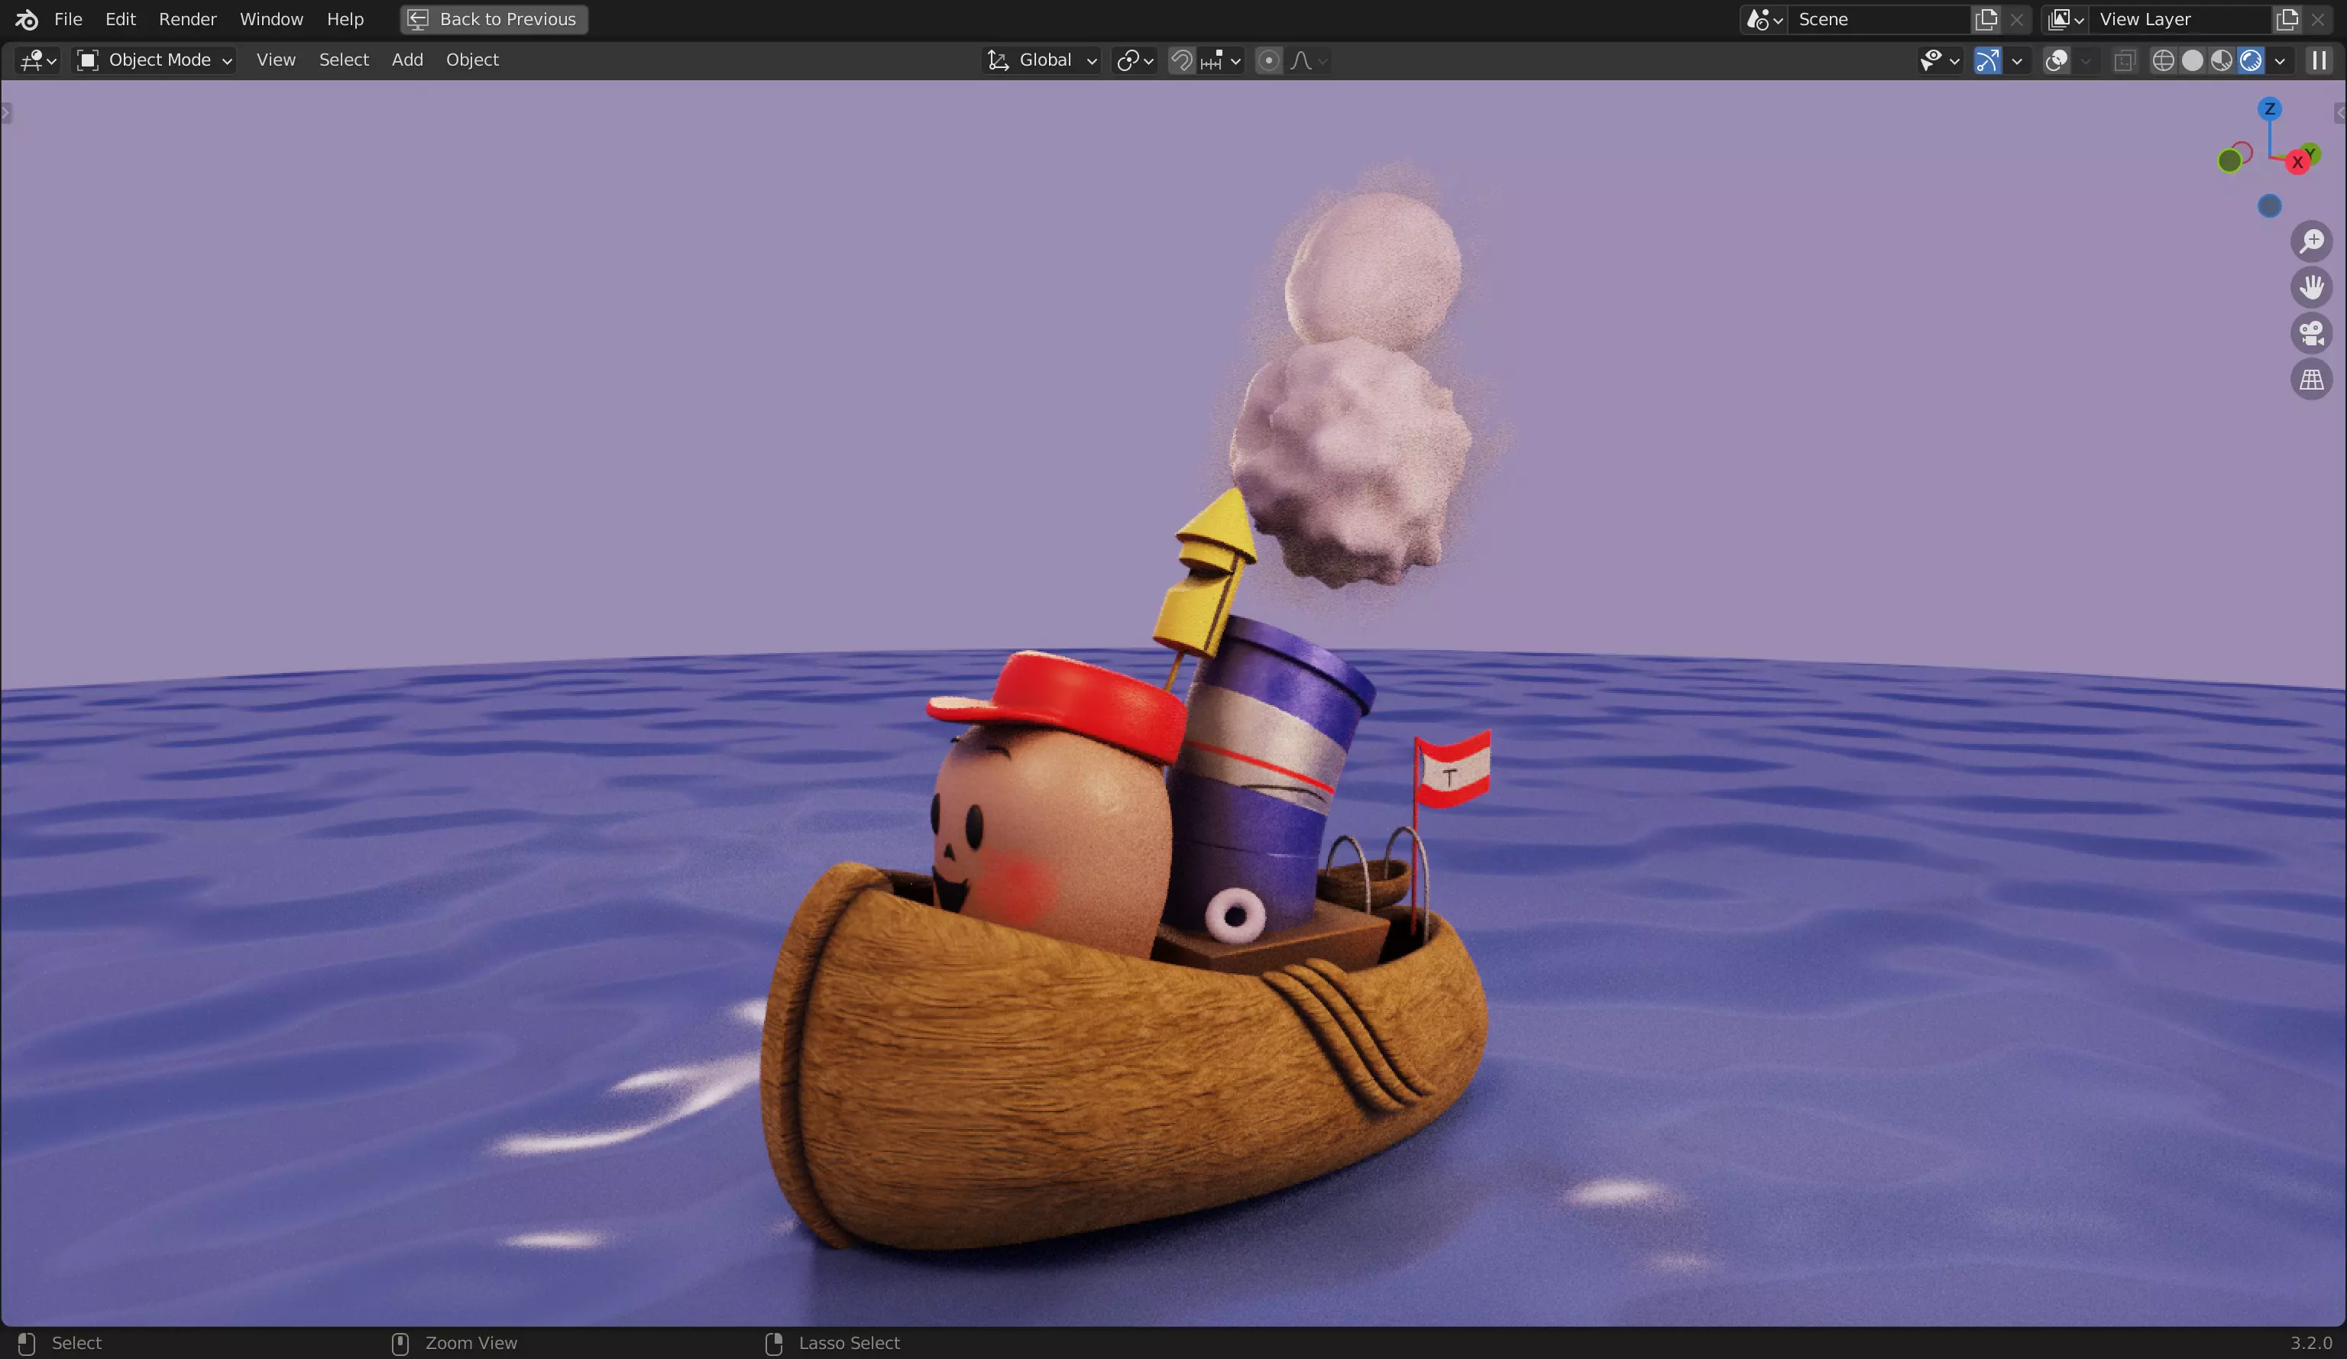
Task: Toggle the snapping magnet
Action: [1181, 60]
